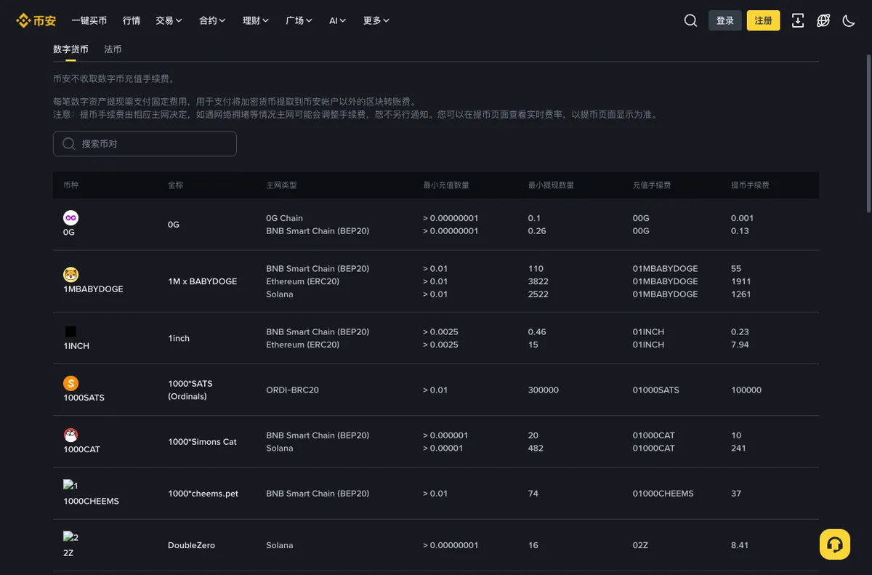Click the download app icon
872x575 pixels.
(x=798, y=20)
